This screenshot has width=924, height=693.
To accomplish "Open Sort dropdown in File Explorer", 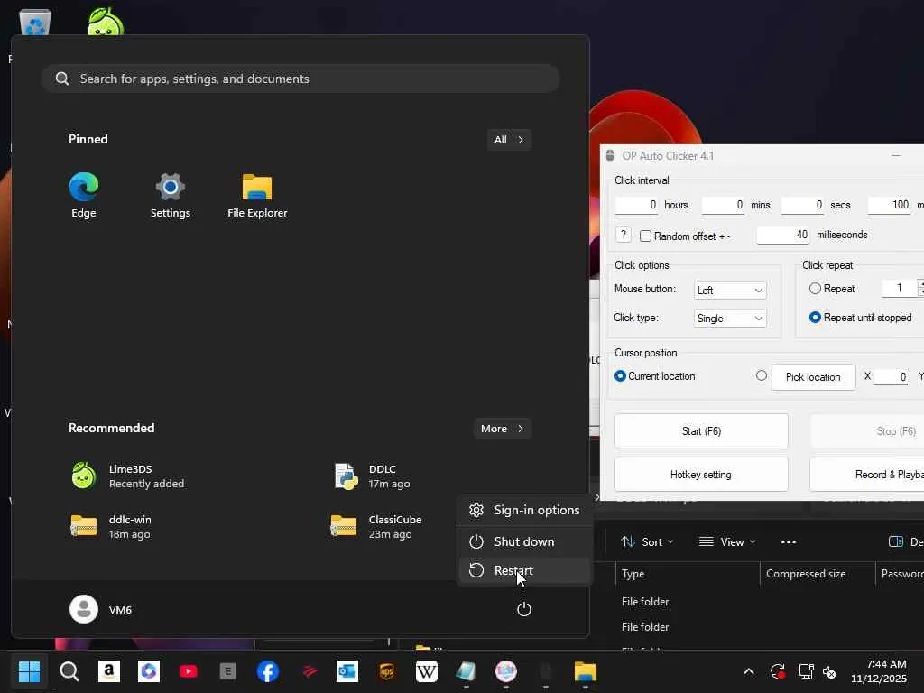I will click(x=646, y=541).
